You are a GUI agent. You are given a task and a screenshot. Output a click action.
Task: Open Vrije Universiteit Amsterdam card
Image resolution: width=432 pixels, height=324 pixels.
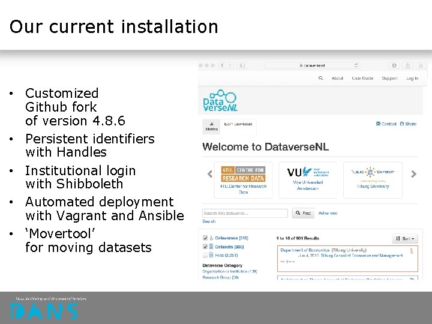[x=308, y=180]
